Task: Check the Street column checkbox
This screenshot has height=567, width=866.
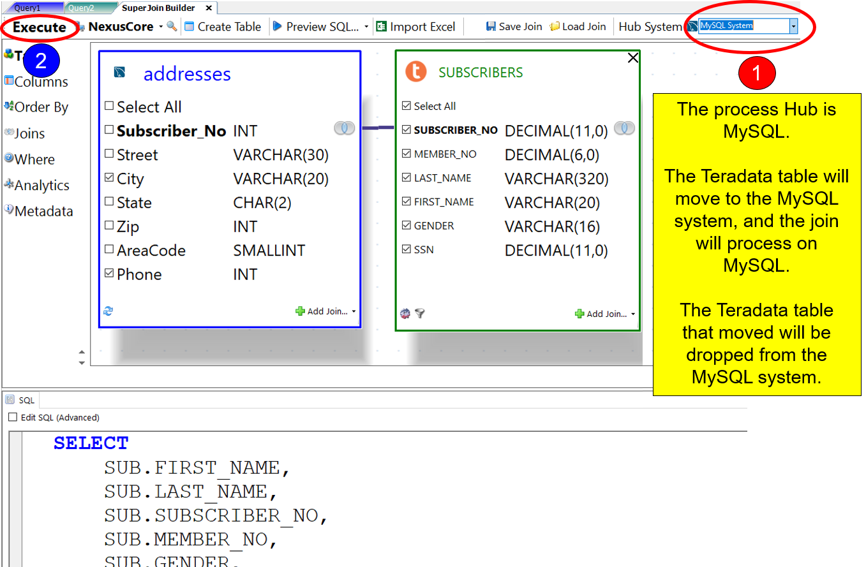Action: click(109, 155)
